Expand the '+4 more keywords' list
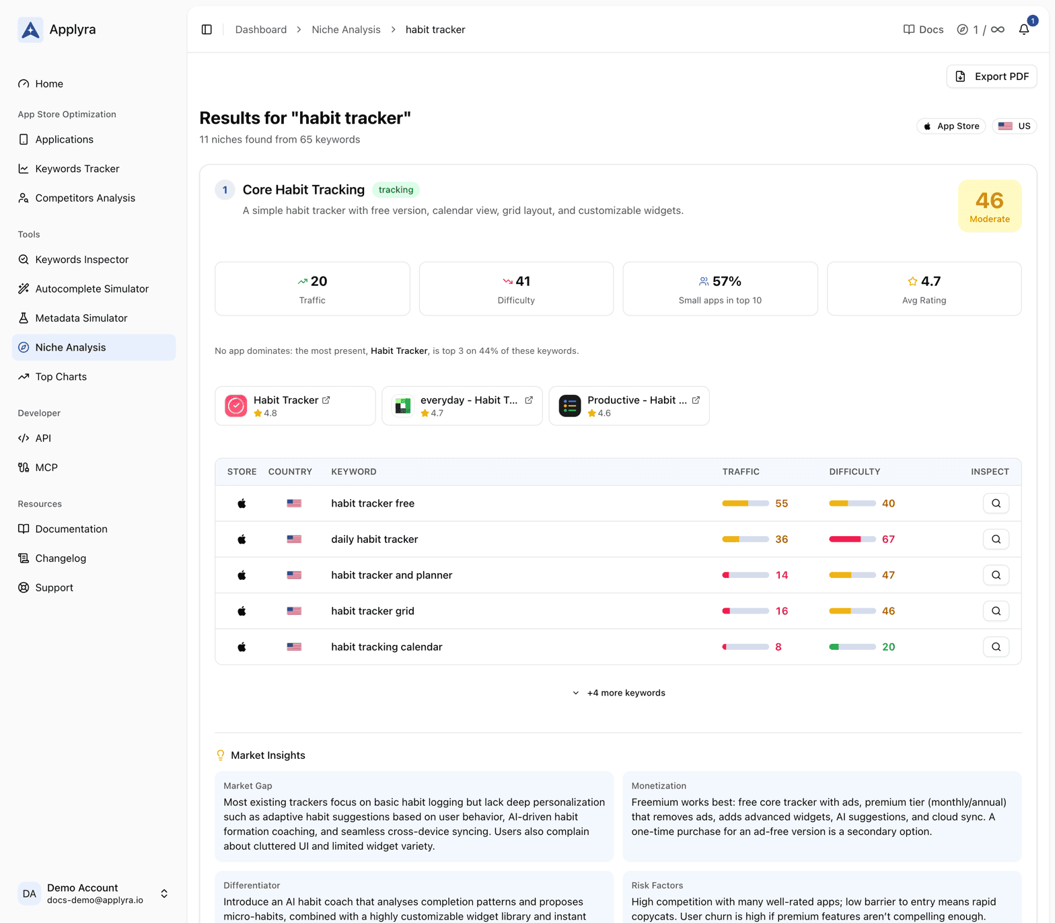 pos(619,693)
